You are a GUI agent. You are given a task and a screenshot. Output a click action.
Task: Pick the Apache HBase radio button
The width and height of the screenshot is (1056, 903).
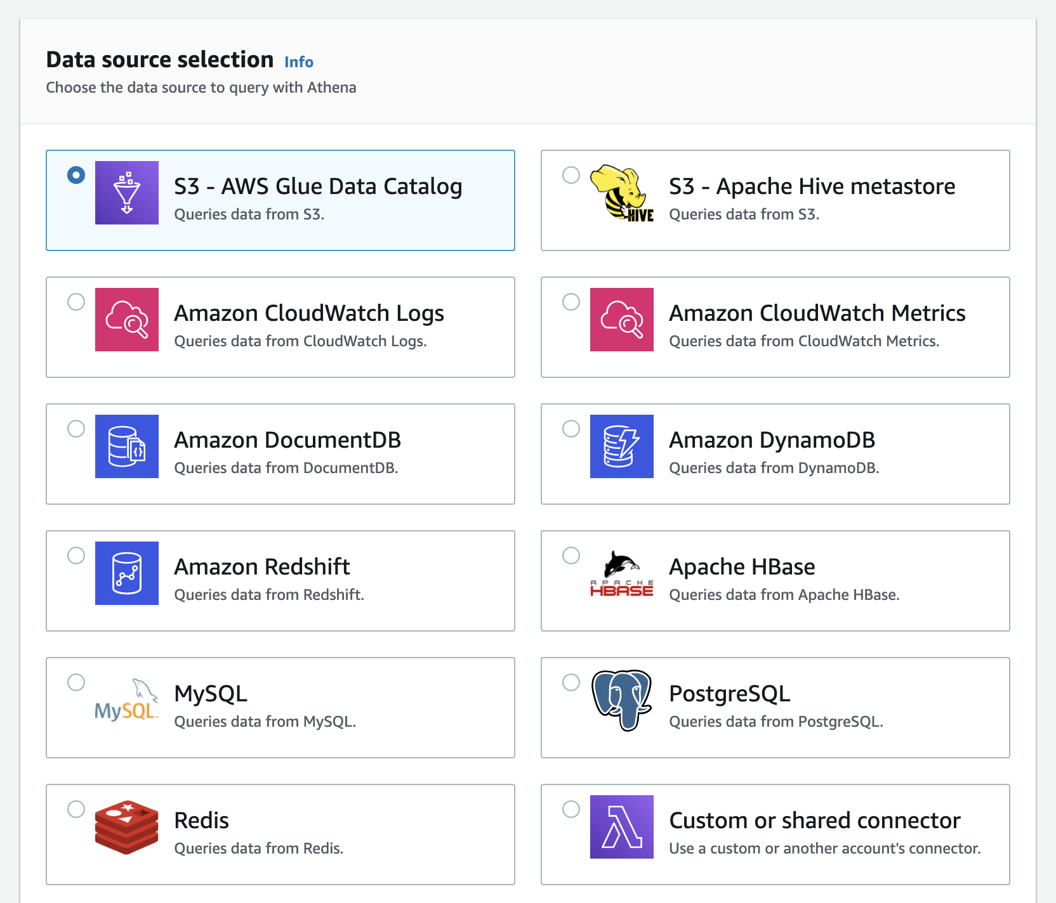click(571, 555)
